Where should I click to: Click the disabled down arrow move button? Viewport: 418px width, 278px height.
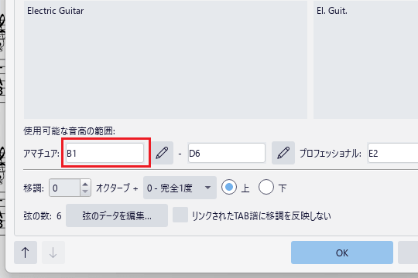[x=53, y=253]
